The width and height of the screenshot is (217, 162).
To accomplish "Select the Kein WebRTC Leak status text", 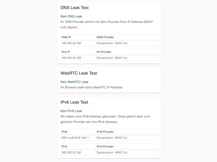I will (x=74, y=82).
